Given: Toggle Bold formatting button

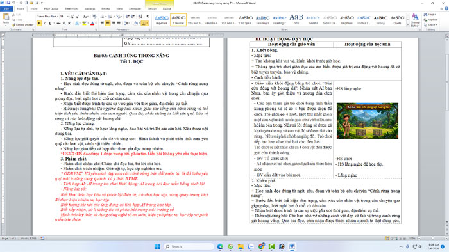Looking at the screenshot, I should (39, 23).
